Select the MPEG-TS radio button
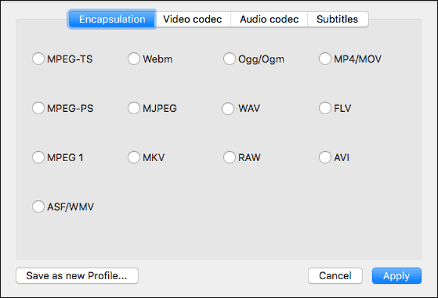 (x=38, y=59)
